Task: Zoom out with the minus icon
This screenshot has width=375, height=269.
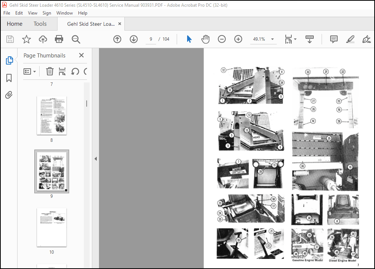Action: [222, 39]
